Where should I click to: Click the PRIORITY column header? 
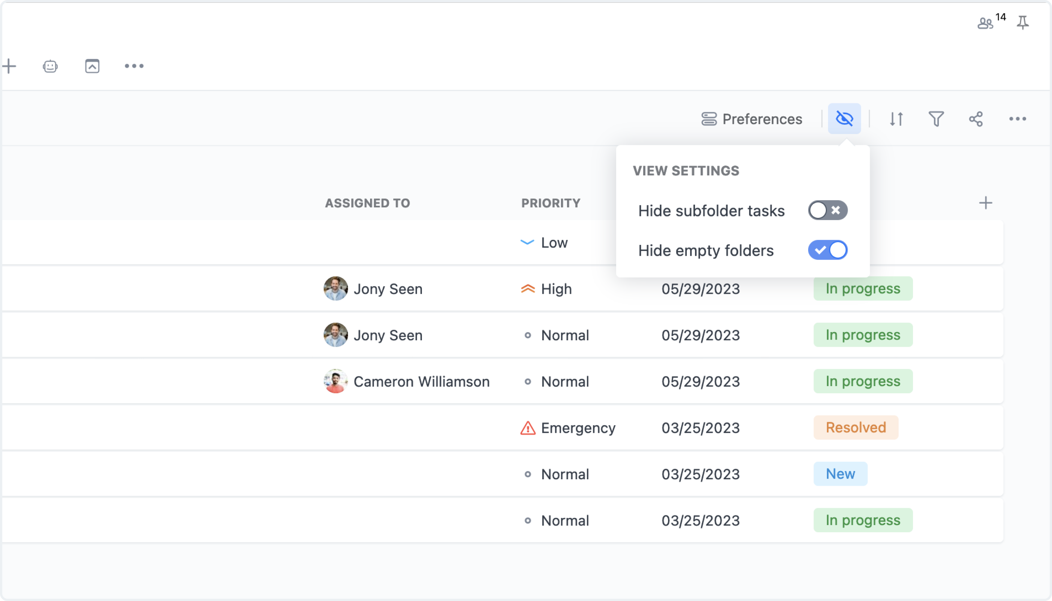coord(551,203)
